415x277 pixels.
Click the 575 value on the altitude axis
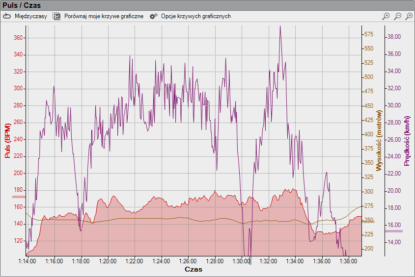click(x=368, y=34)
